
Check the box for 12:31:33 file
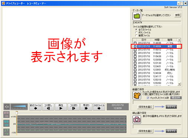(135, 63)
